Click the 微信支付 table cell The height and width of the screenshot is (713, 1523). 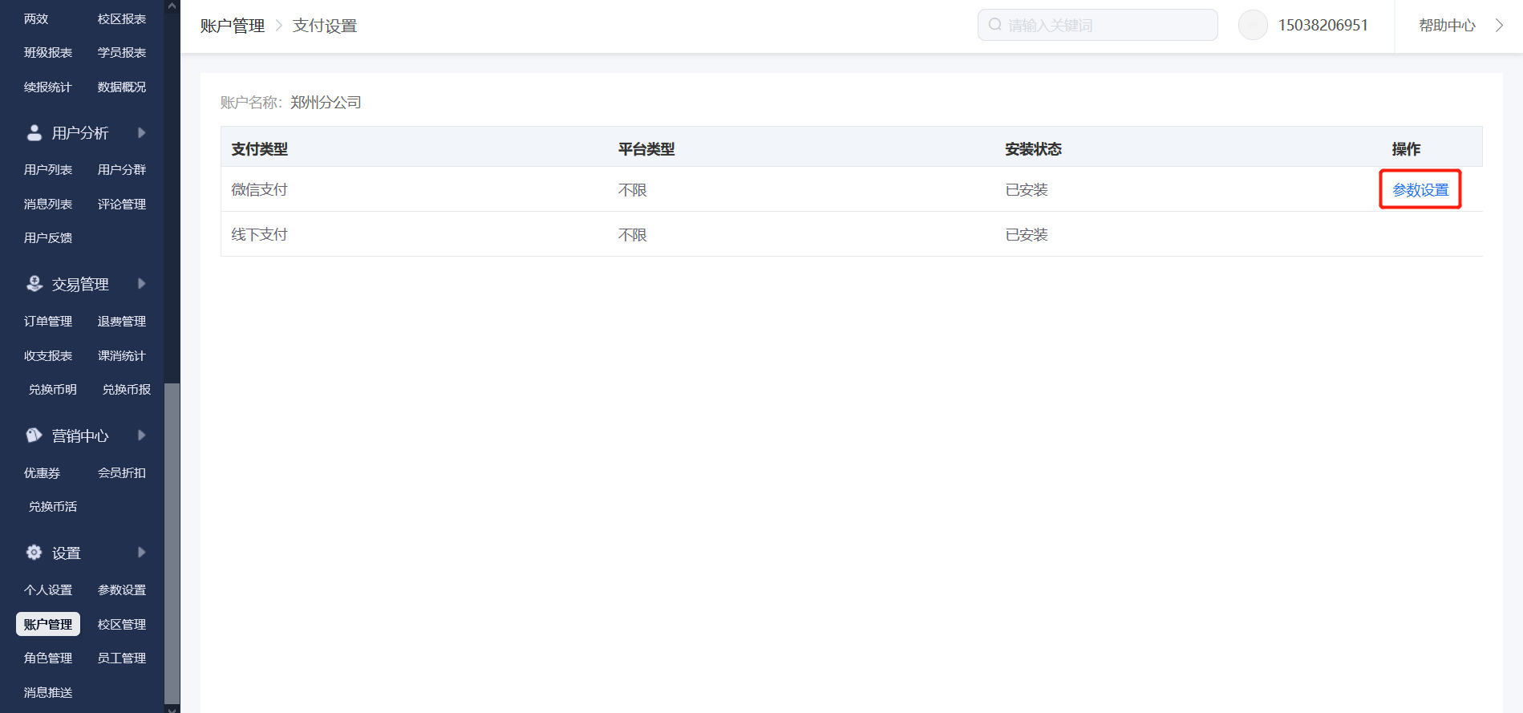click(x=259, y=190)
